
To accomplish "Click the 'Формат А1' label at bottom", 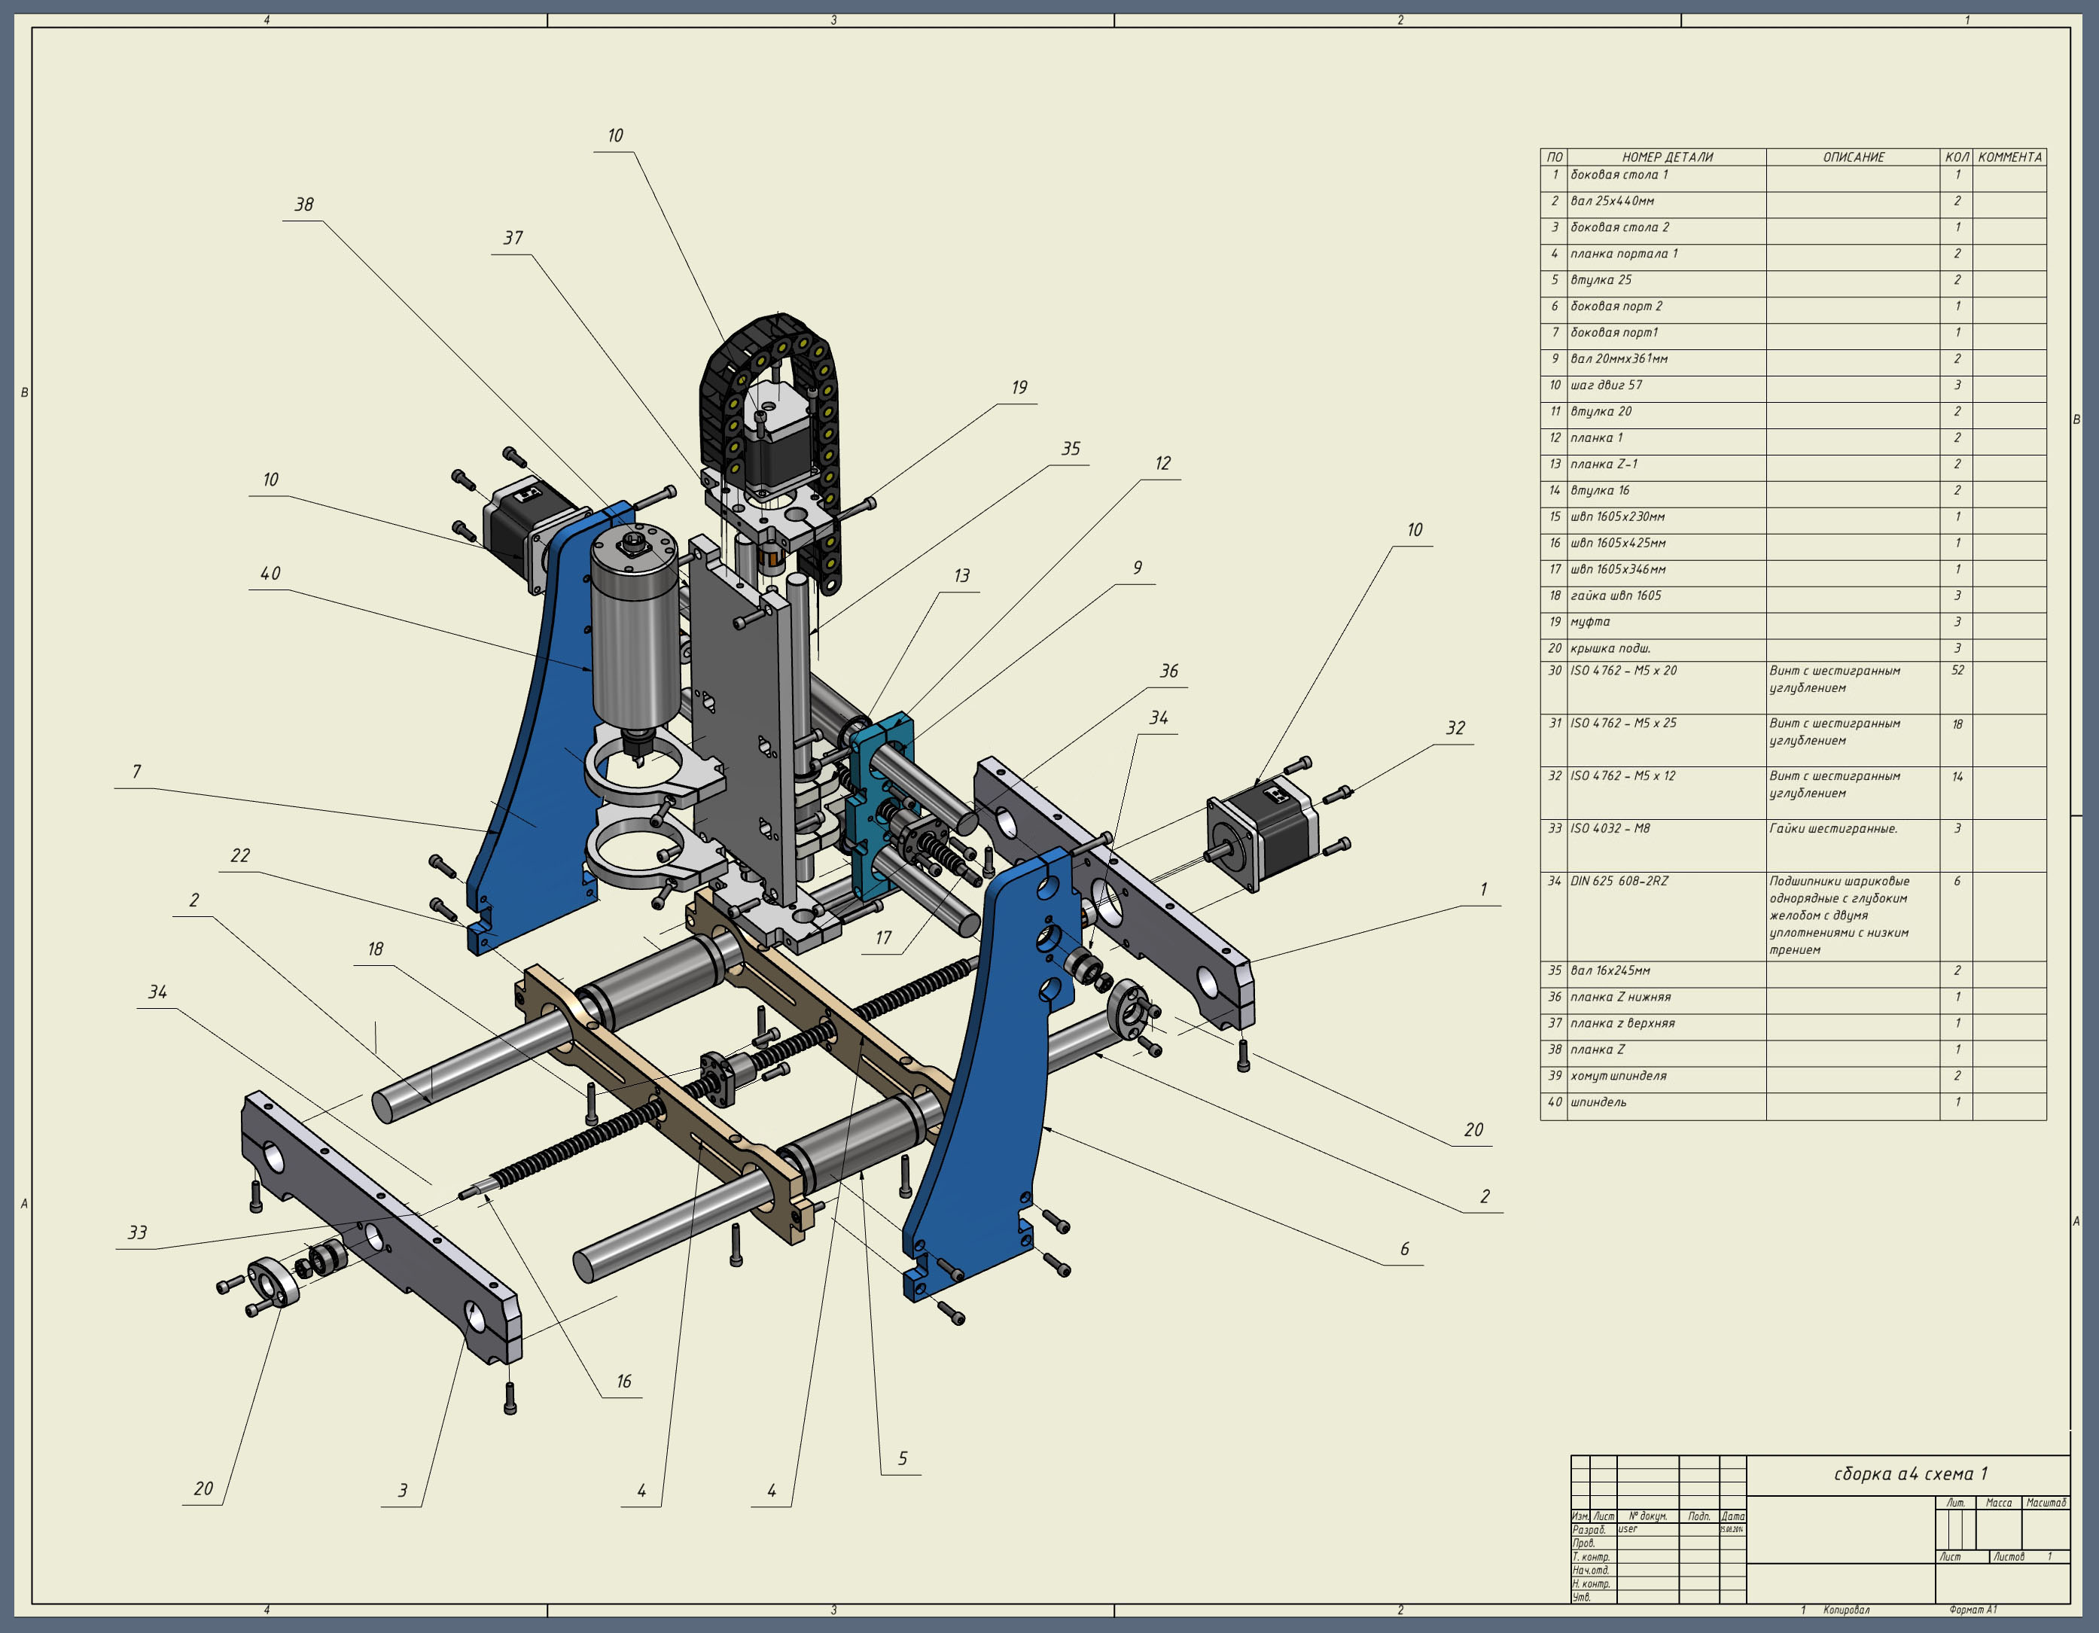I will pos(1972,1610).
